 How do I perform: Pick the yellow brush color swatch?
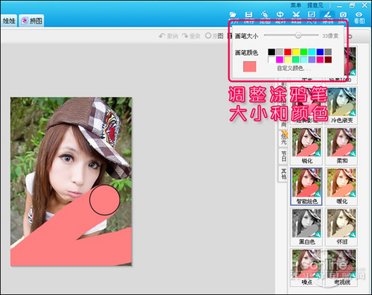[x=296, y=52]
